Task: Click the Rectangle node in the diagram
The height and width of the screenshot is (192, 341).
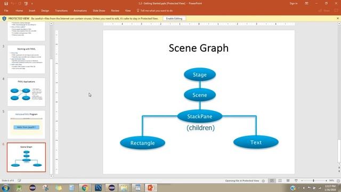Action: click(x=142, y=143)
